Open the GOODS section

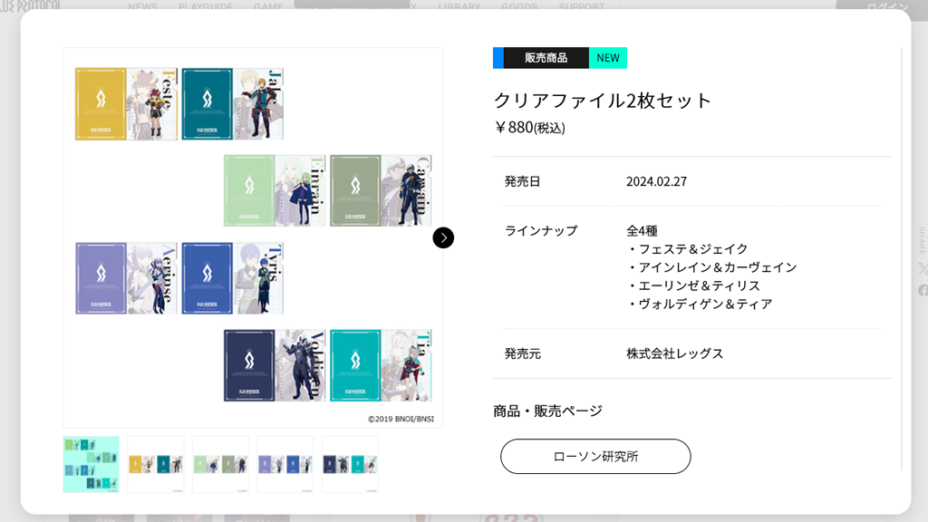point(519,7)
